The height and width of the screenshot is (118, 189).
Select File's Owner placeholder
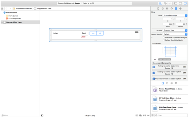point(12,16)
